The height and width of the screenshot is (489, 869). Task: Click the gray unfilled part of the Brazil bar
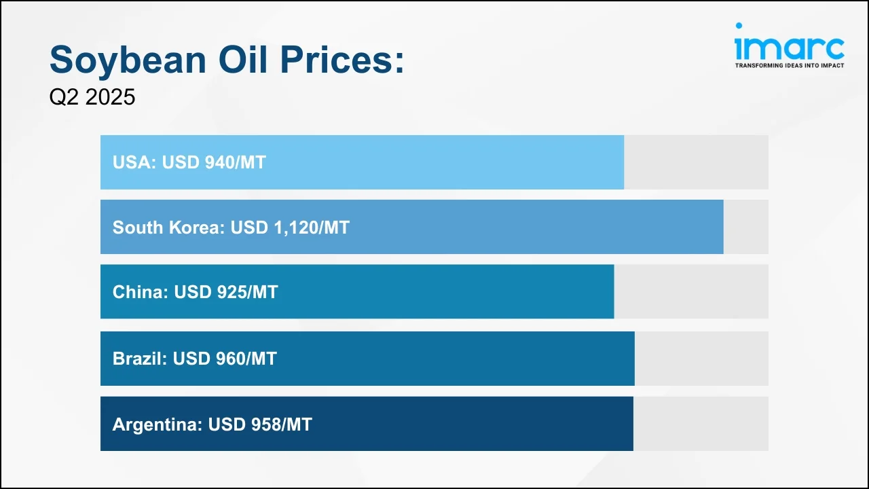[701, 359]
